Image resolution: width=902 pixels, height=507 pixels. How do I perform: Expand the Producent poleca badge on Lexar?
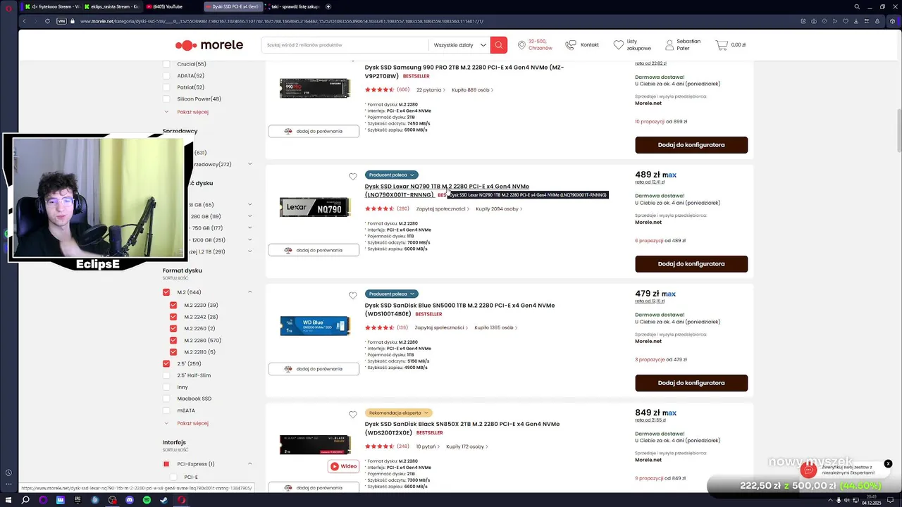pos(391,175)
